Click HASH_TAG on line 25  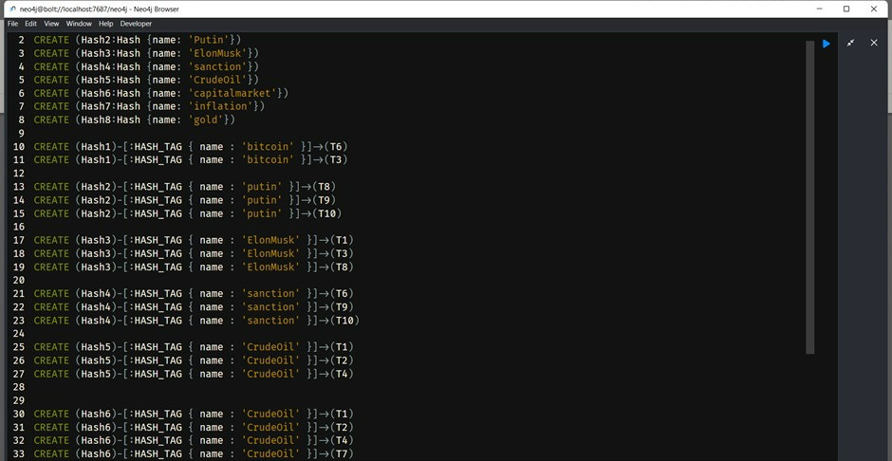[158, 347]
